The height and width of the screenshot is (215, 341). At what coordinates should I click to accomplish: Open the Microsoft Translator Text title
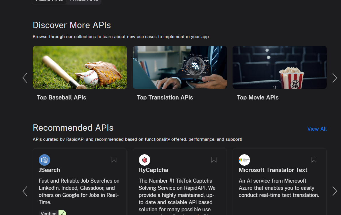[x=273, y=170]
